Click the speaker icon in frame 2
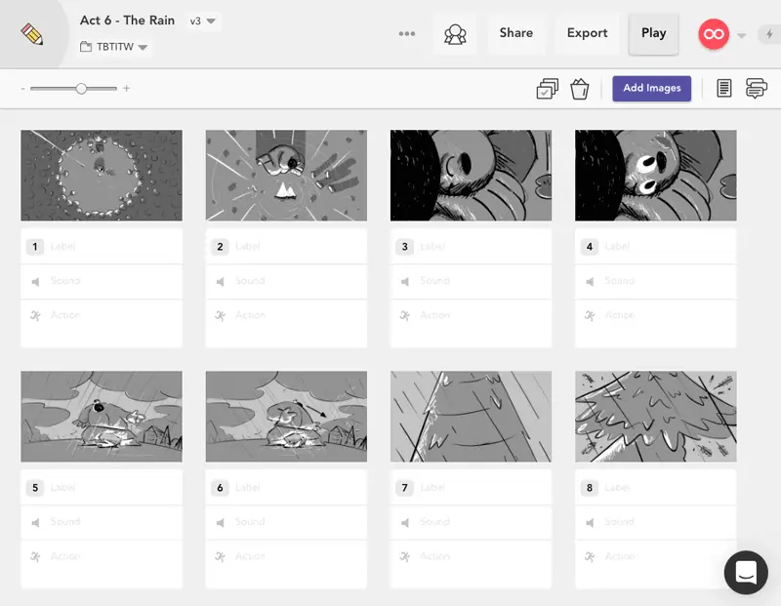Screen dimensions: 781x606 (x=221, y=282)
